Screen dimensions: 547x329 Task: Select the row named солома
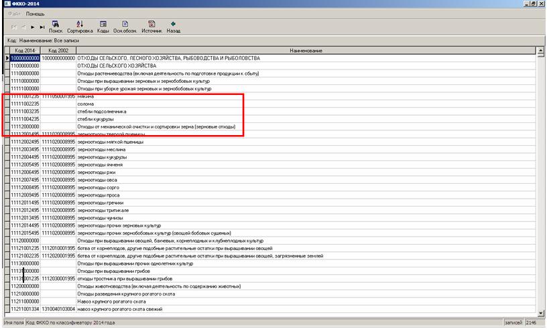pyautogui.click(x=85, y=104)
